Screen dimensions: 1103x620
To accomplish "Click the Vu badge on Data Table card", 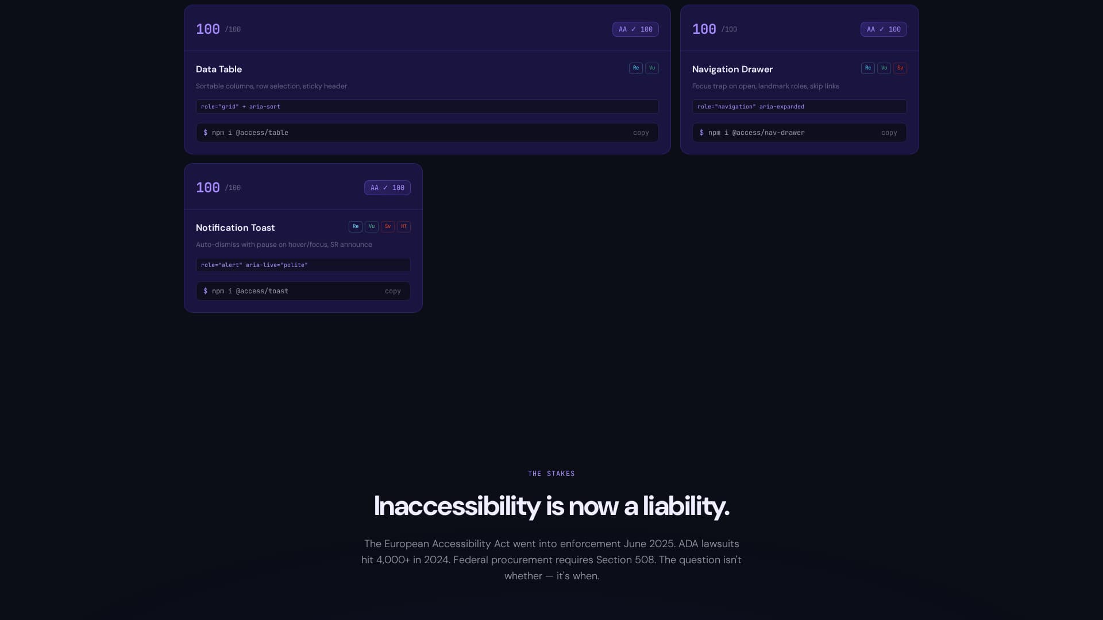I will pos(651,68).
